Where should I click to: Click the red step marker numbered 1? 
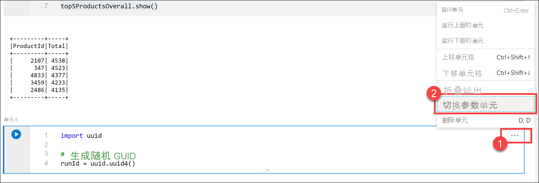pos(500,145)
